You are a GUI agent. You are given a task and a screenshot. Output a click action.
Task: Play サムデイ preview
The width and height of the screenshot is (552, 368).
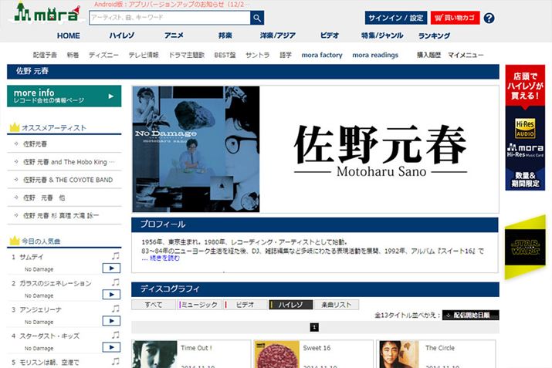111,268
